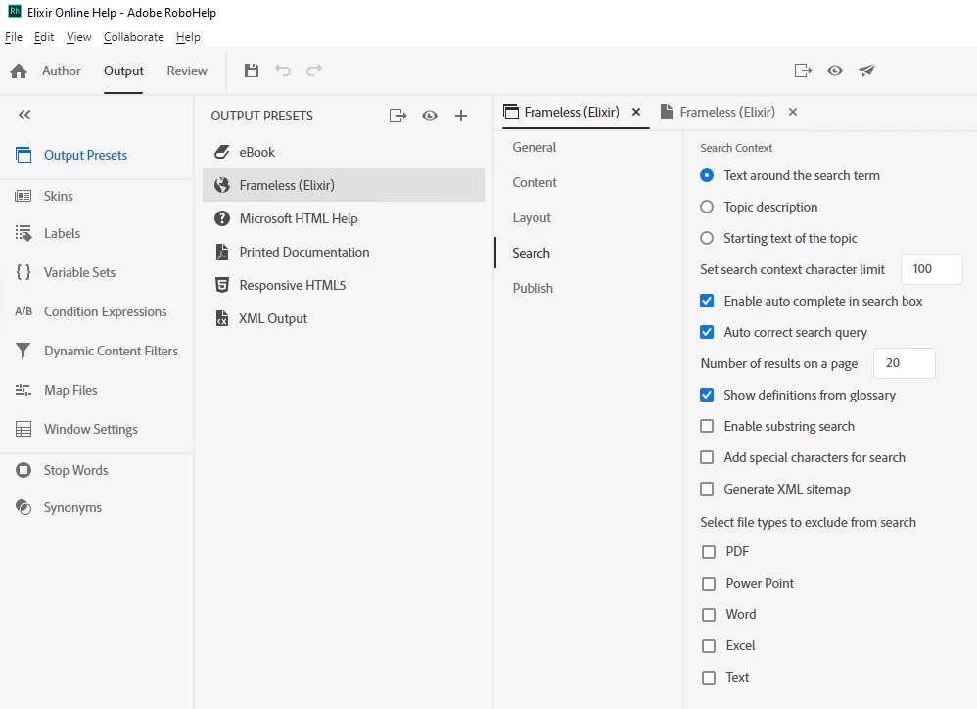Open the Help menu
The image size is (977, 709).
[188, 37]
